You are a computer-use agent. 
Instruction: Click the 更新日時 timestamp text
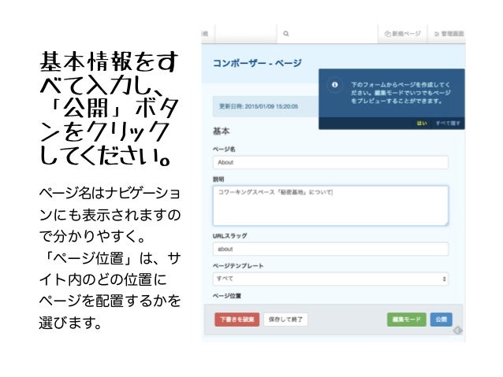point(259,106)
